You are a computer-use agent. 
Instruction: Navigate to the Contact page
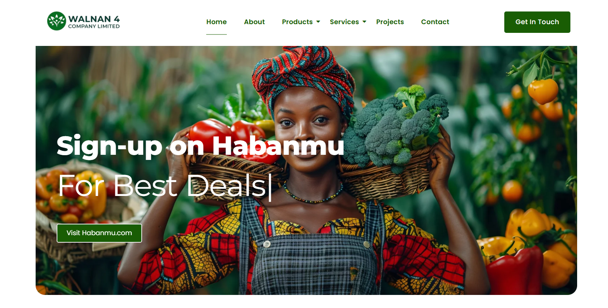(435, 22)
